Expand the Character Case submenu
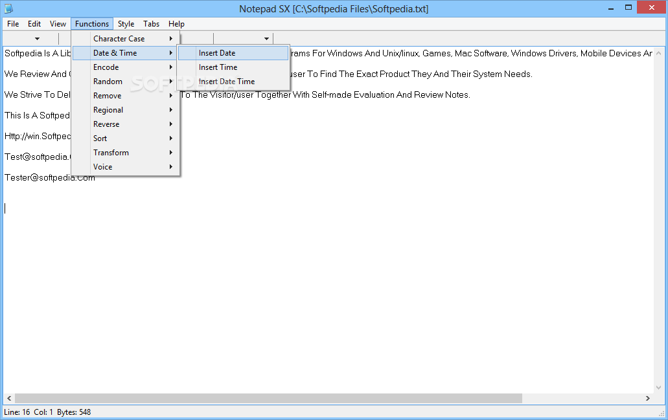The width and height of the screenshot is (668, 420). pyautogui.click(x=125, y=39)
